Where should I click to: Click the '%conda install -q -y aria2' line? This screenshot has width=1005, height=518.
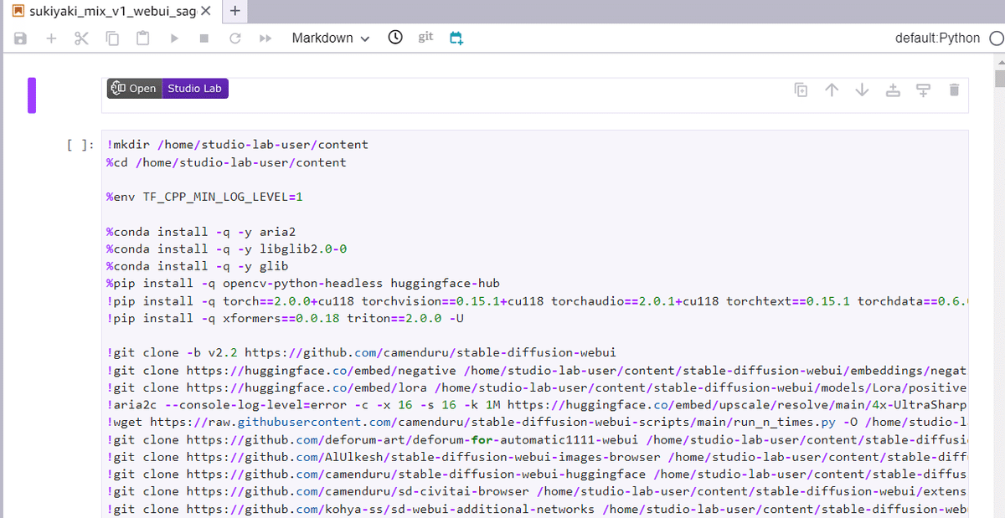(x=201, y=232)
